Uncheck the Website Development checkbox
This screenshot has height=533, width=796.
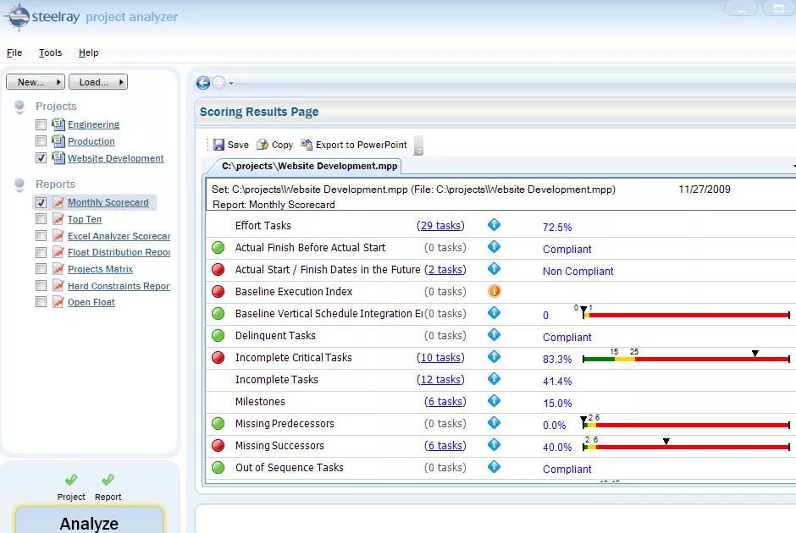[x=41, y=158]
